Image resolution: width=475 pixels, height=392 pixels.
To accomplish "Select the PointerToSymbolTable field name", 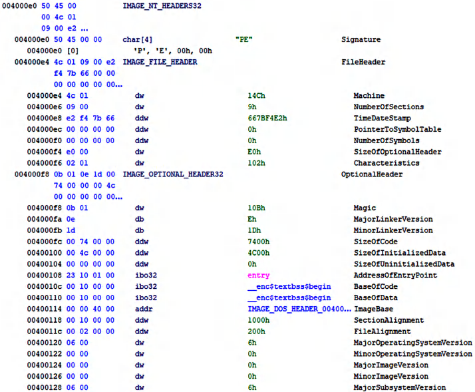I will click(397, 130).
